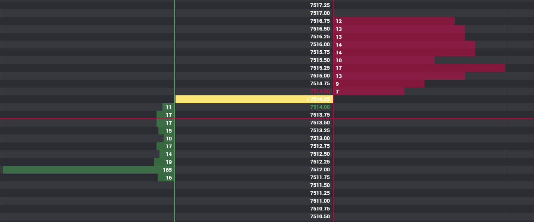Click the 7517.25 price level

click(x=320, y=5)
